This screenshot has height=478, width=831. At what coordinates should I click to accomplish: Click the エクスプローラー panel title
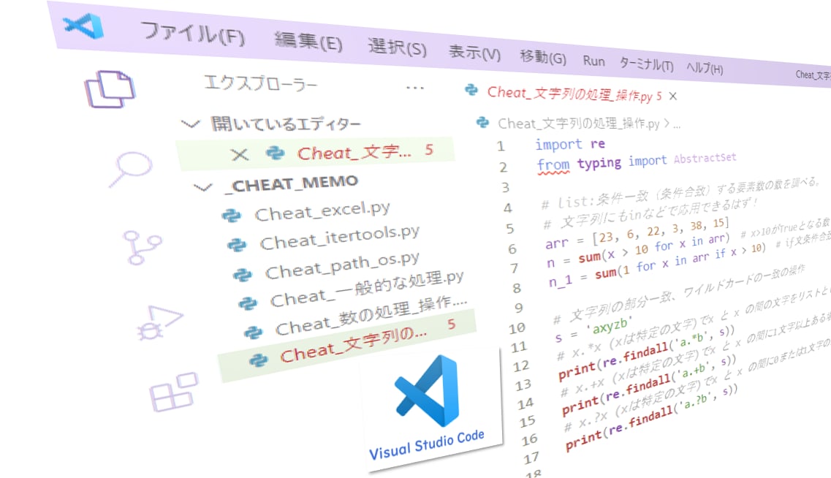point(261,83)
